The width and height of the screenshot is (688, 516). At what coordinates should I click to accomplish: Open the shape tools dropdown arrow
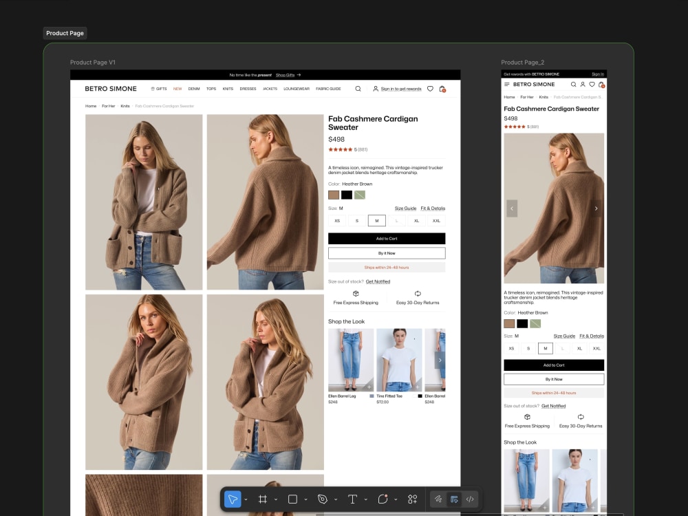coord(306,499)
